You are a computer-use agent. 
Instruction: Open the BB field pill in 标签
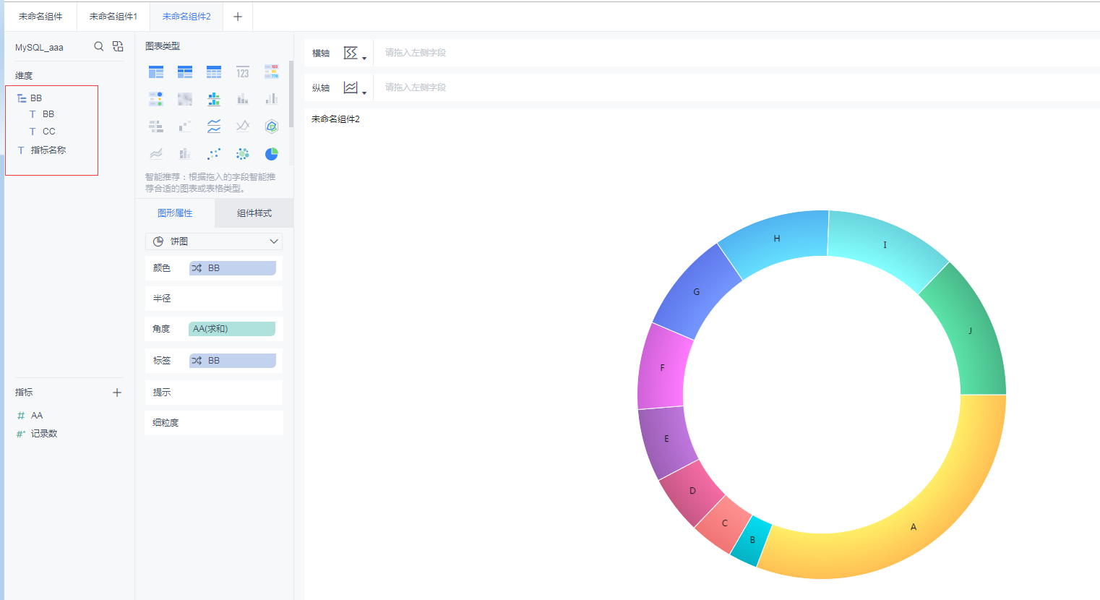point(233,361)
